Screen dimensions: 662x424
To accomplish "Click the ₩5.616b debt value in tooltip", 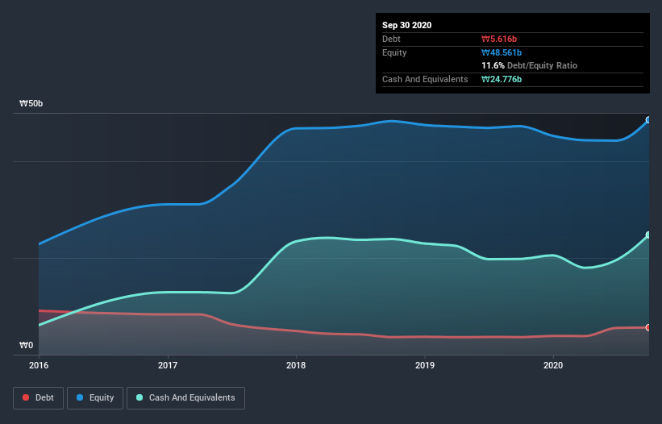I will pos(499,39).
